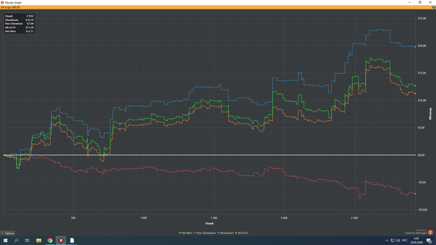Click the orange All-In EV line end point
This screenshot has width=436, height=245.
pyautogui.click(x=415, y=93)
